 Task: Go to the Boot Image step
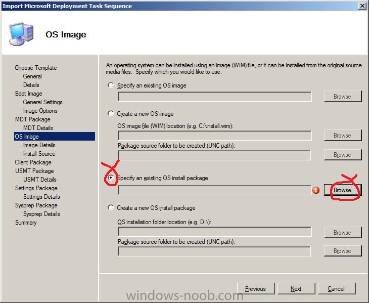pyautogui.click(x=28, y=94)
